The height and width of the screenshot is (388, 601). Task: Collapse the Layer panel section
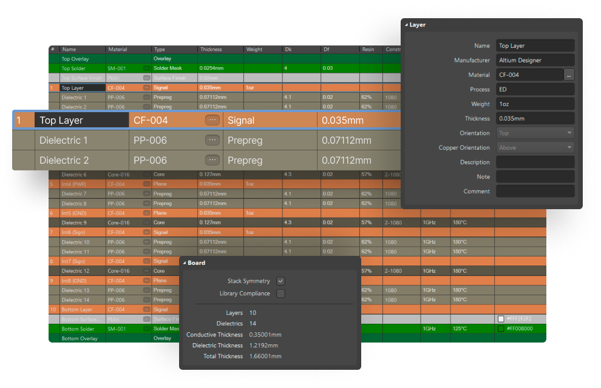pyautogui.click(x=407, y=25)
